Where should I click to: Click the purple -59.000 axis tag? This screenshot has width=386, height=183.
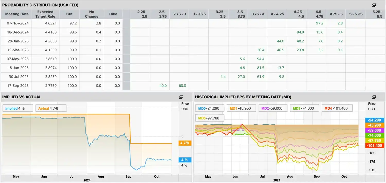tap(374, 130)
